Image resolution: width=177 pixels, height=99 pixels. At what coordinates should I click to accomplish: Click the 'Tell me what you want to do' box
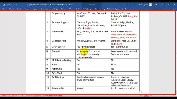click(117, 9)
